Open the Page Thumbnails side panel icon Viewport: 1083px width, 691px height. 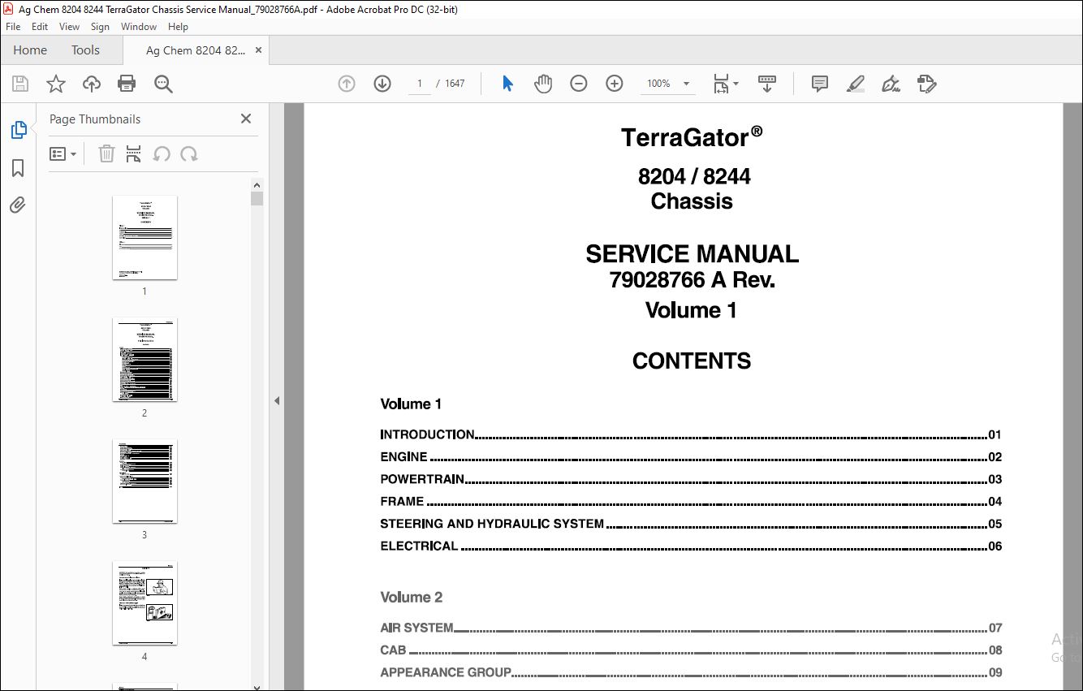18,130
